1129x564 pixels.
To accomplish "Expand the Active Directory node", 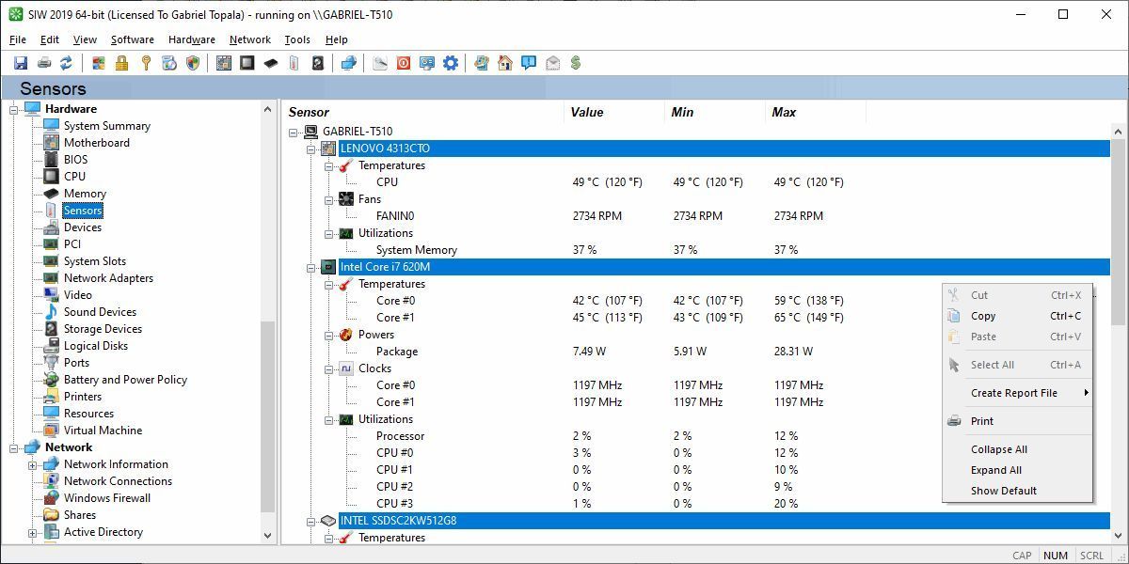I will 32,532.
